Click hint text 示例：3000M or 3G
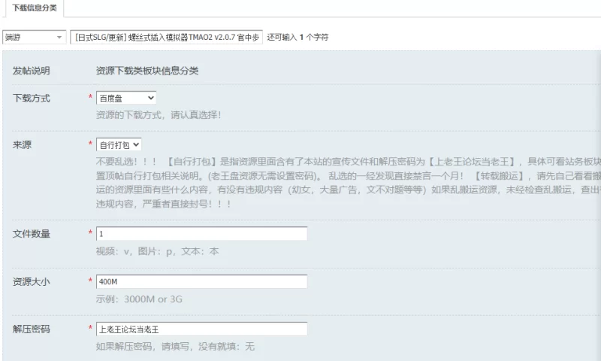 (x=139, y=299)
